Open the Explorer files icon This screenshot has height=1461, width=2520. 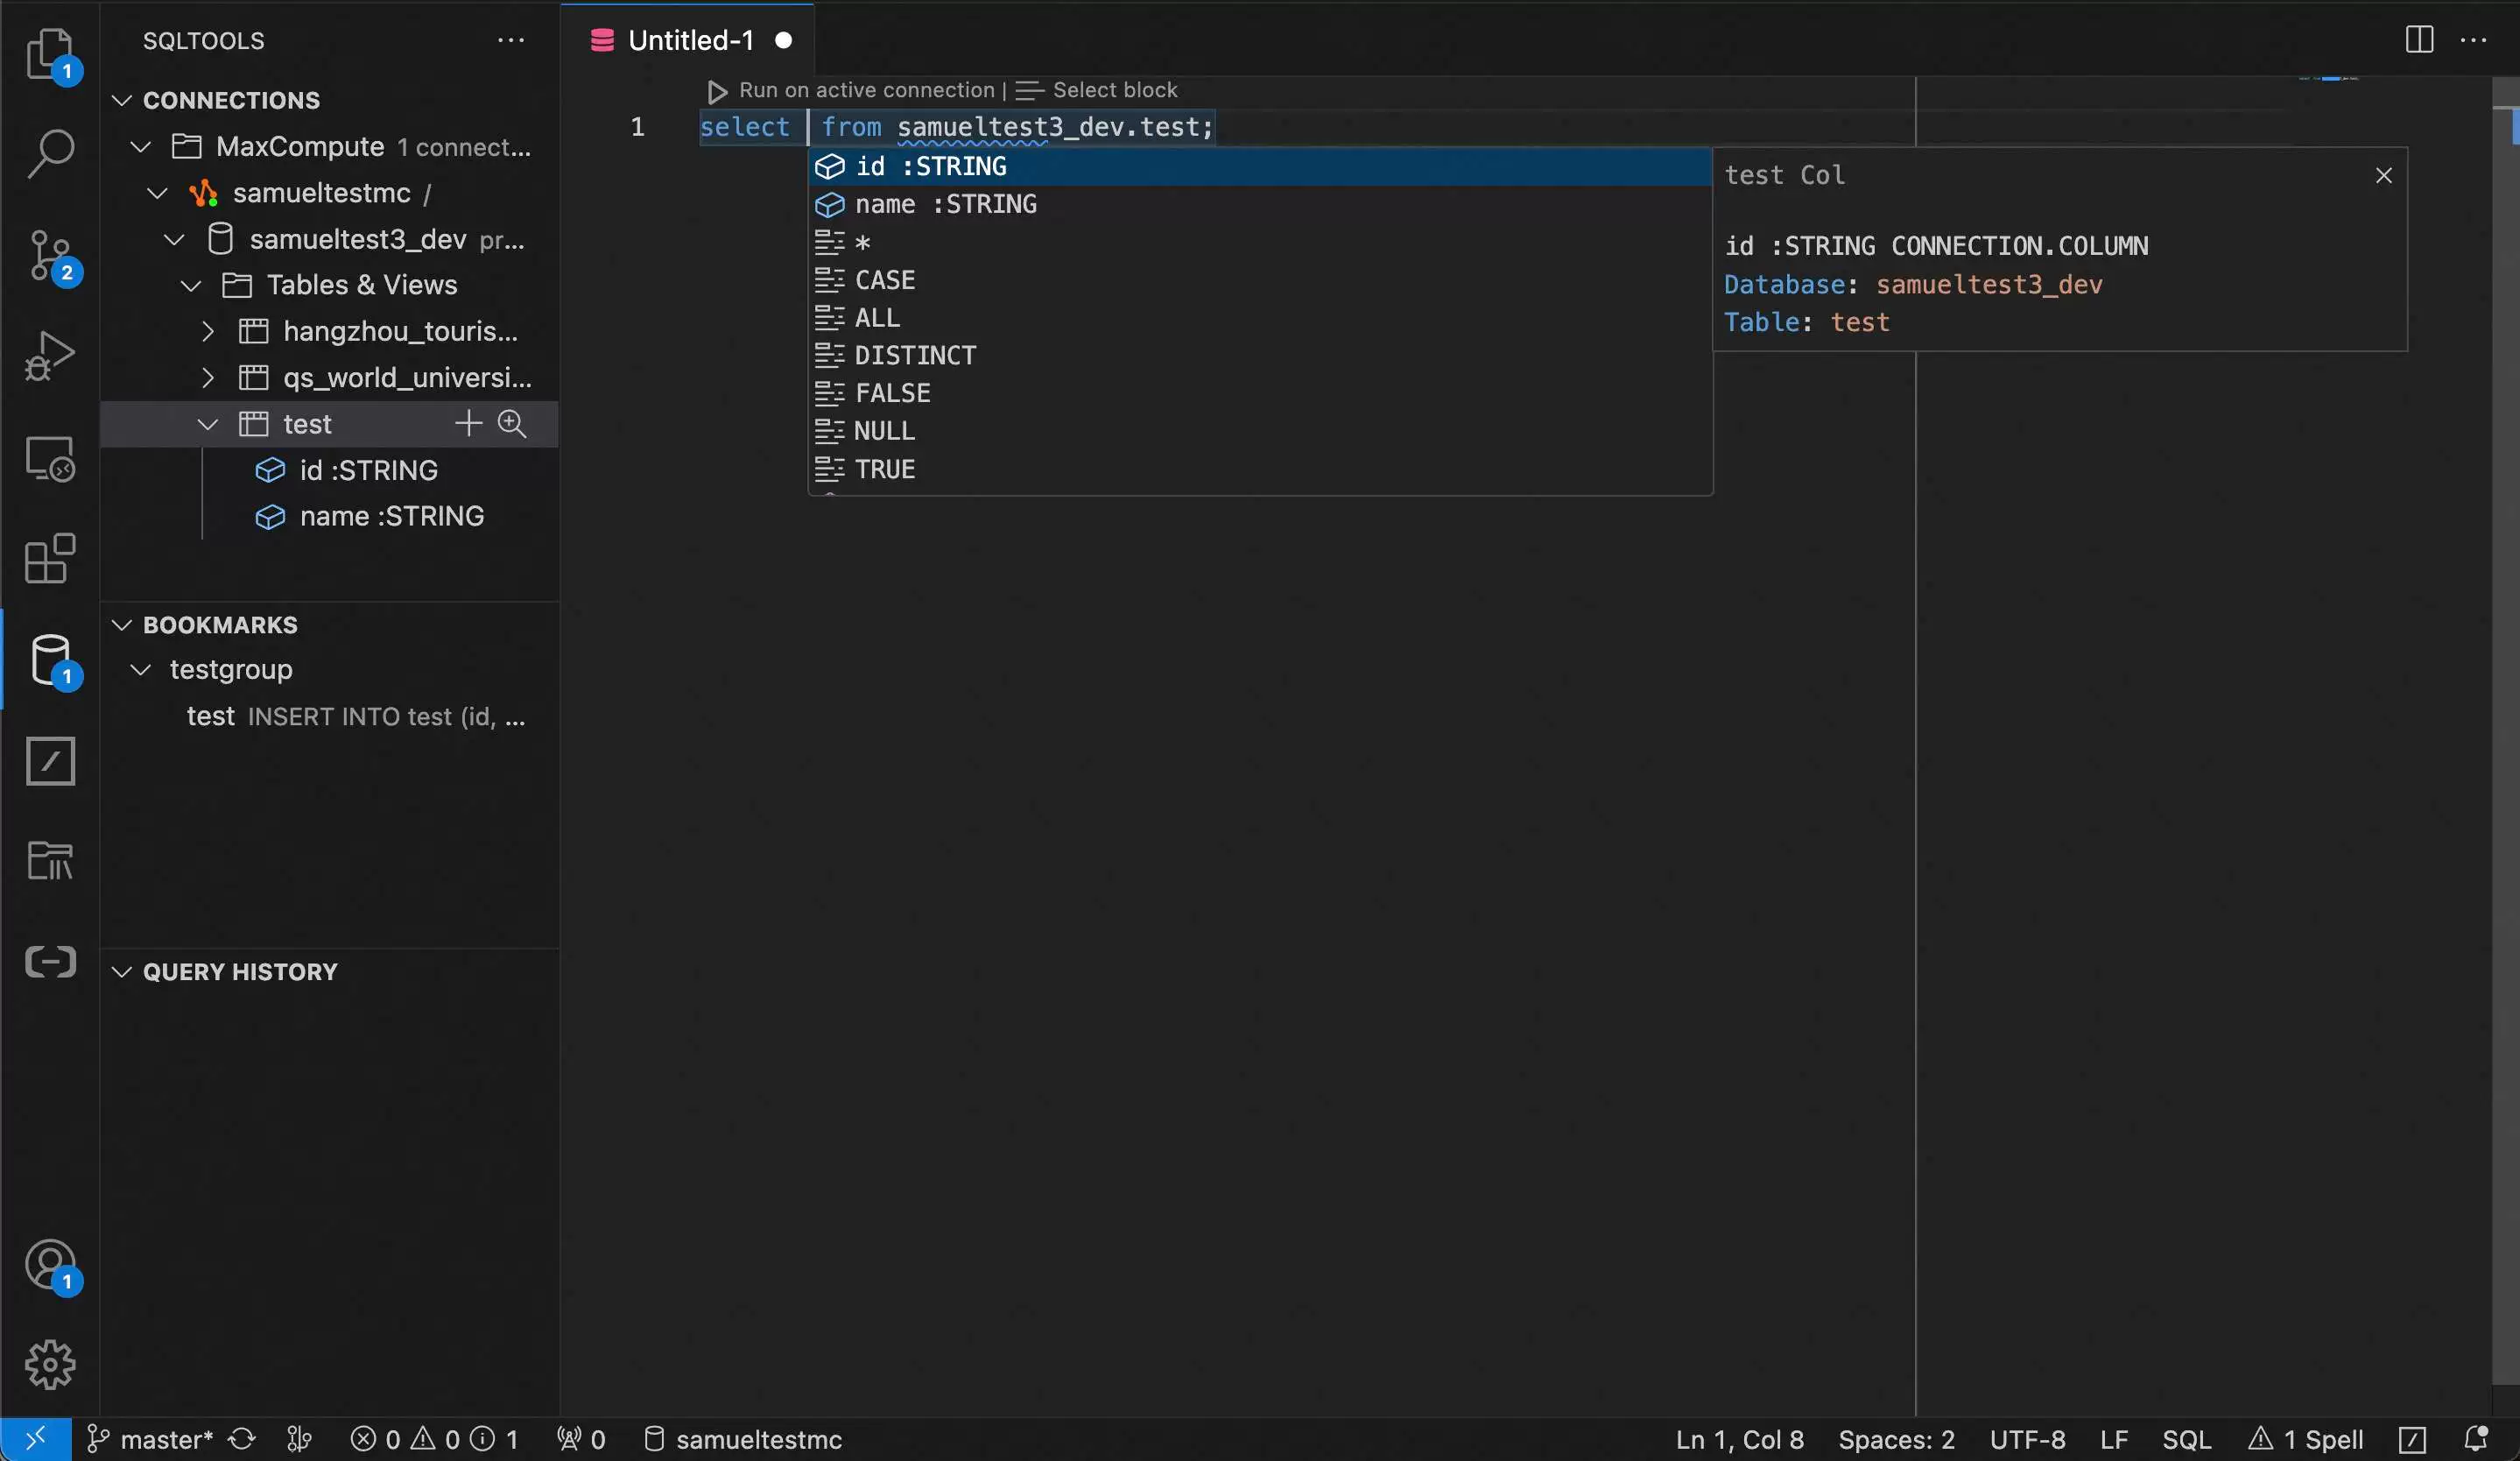tap(50, 53)
